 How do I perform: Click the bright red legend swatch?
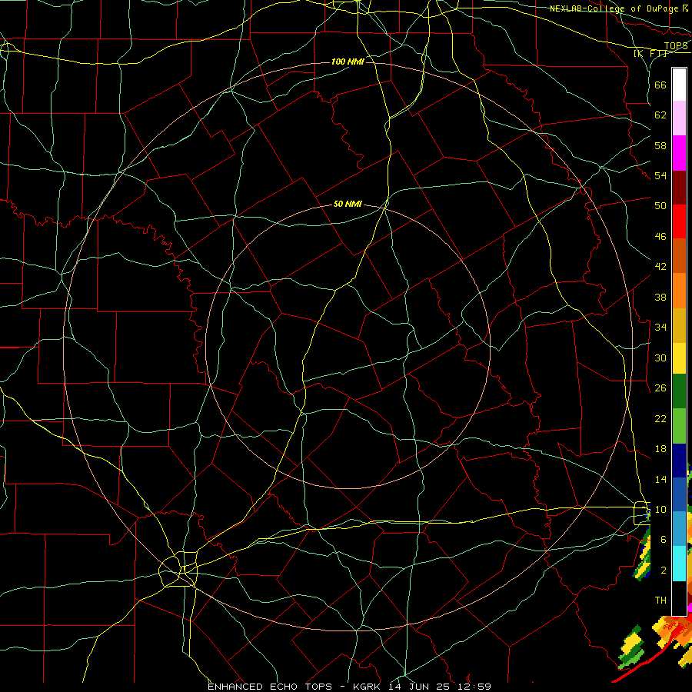pos(679,221)
